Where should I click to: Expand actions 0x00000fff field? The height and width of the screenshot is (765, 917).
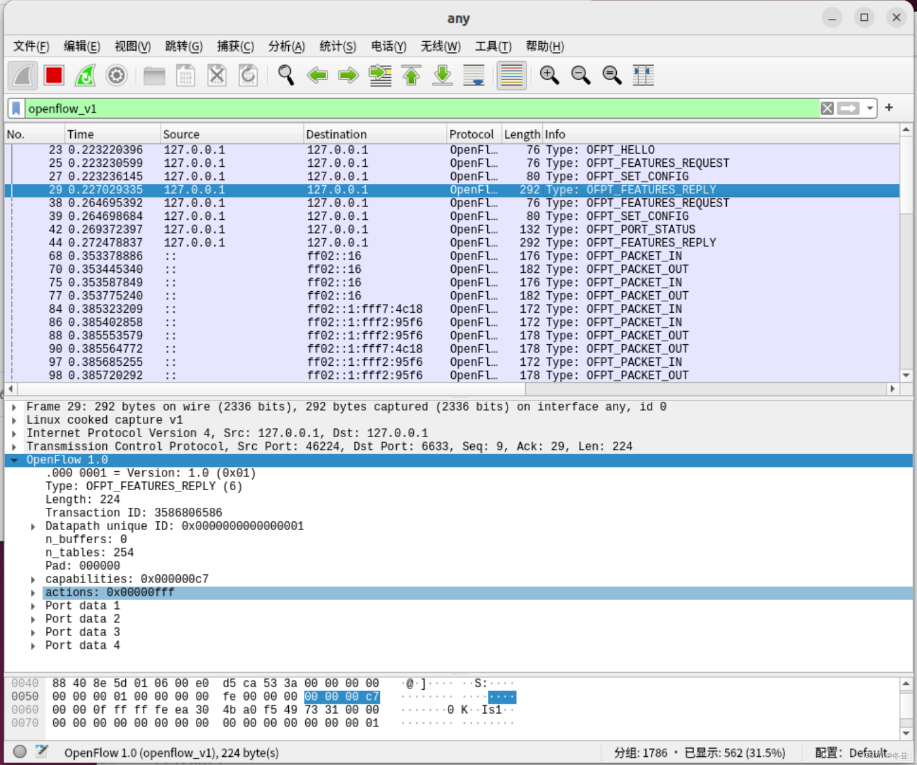click(33, 593)
